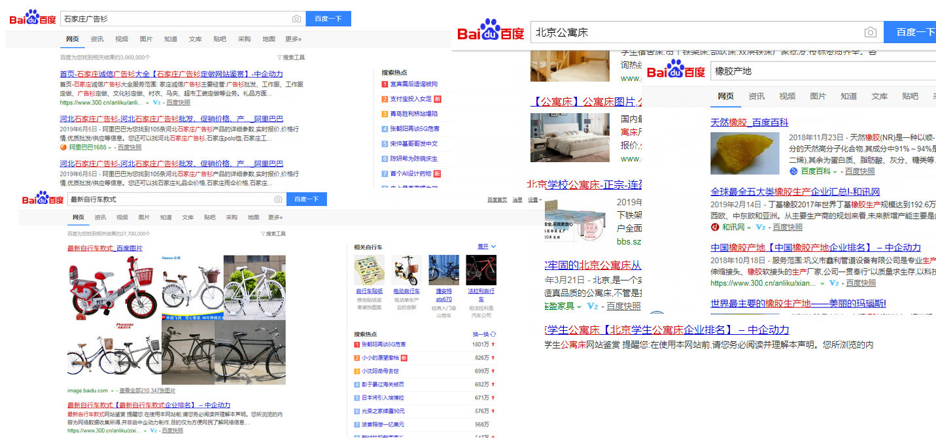Click the 橡胶产地 search input field
936x442 pixels.
point(818,71)
